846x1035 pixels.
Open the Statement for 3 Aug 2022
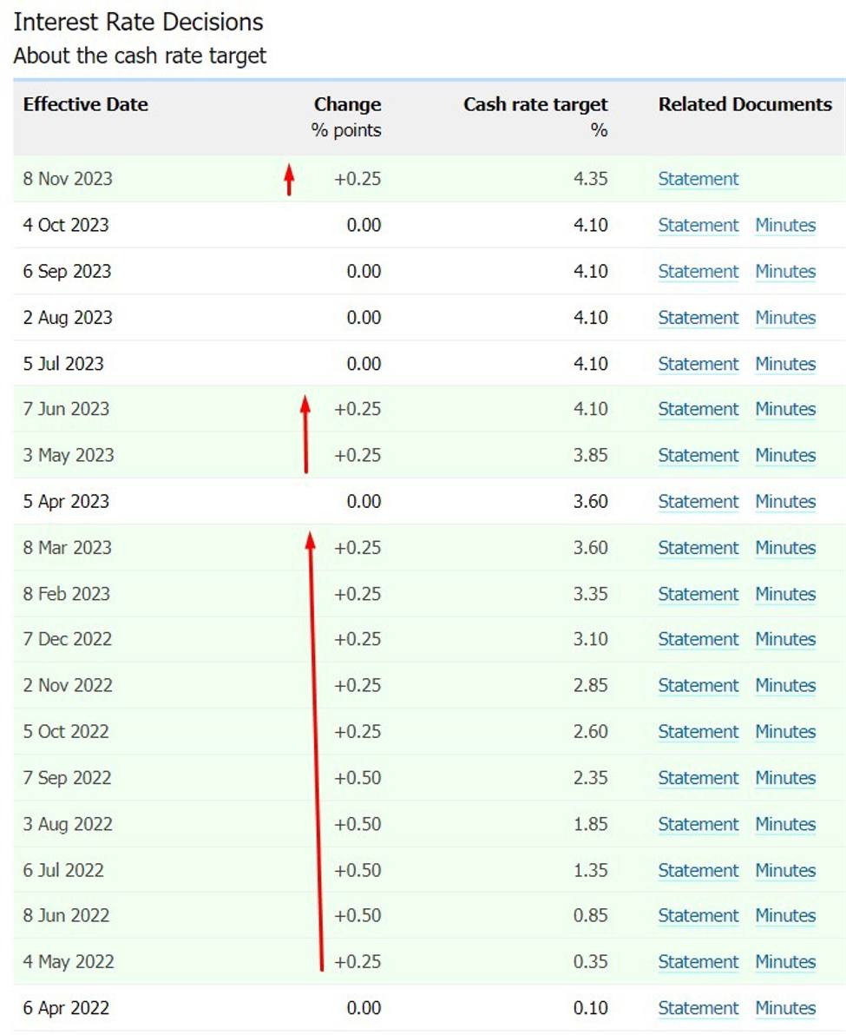point(698,824)
